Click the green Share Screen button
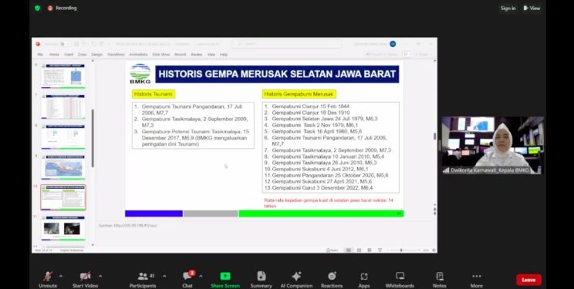 coord(225,280)
